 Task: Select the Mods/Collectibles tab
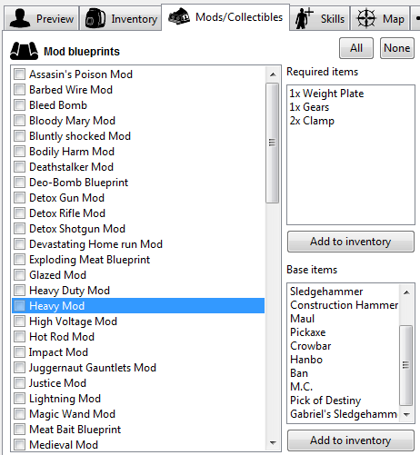225,17
